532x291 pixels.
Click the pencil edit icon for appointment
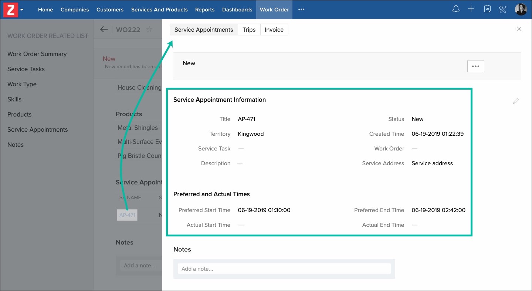click(x=516, y=101)
